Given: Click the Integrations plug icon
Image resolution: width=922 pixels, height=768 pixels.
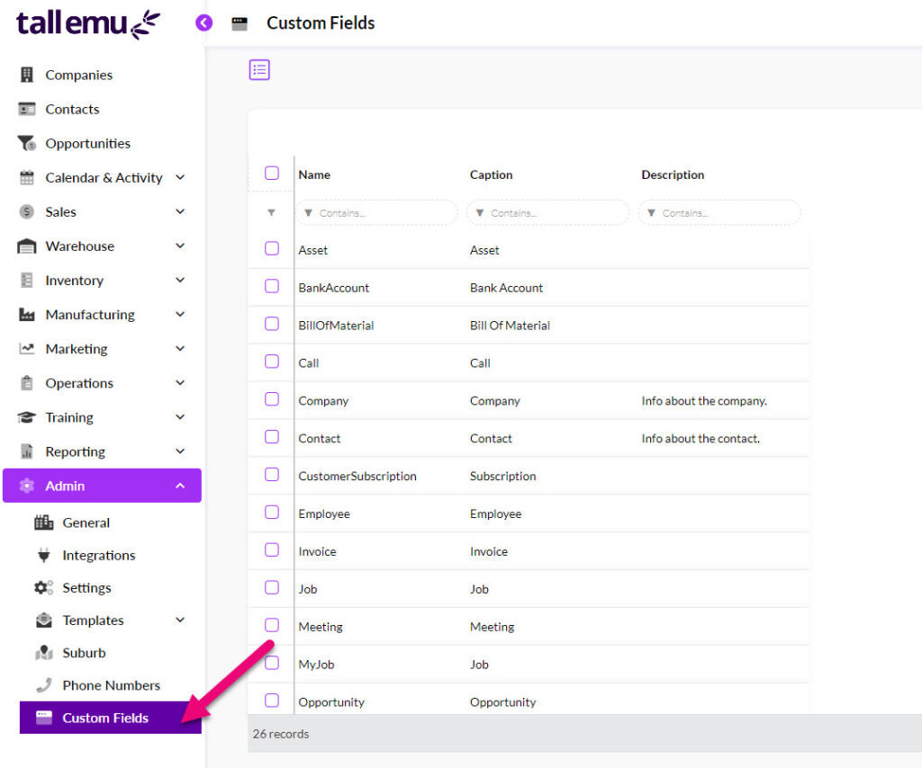Looking at the screenshot, I should tap(43, 555).
